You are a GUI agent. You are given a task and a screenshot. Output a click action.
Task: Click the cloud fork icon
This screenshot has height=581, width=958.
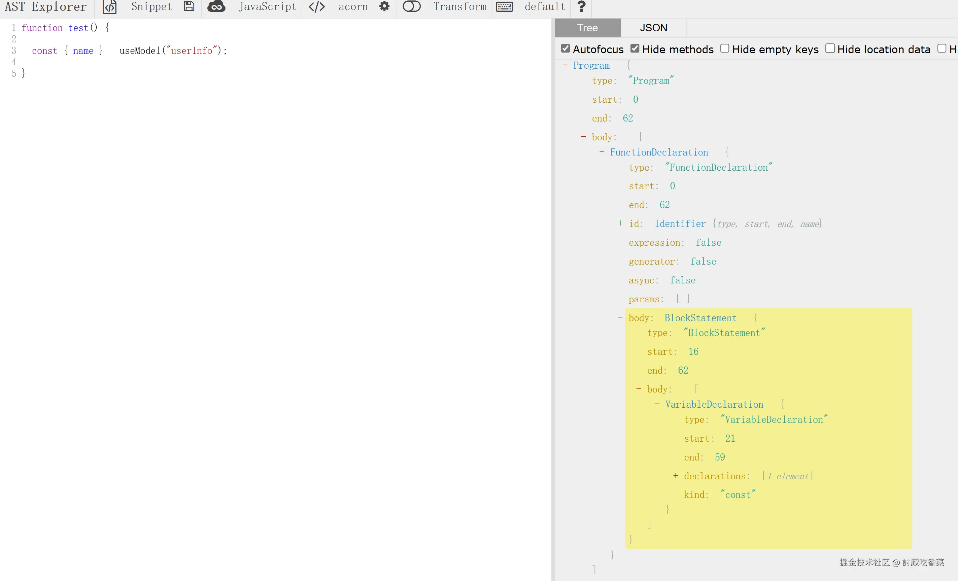(x=216, y=7)
